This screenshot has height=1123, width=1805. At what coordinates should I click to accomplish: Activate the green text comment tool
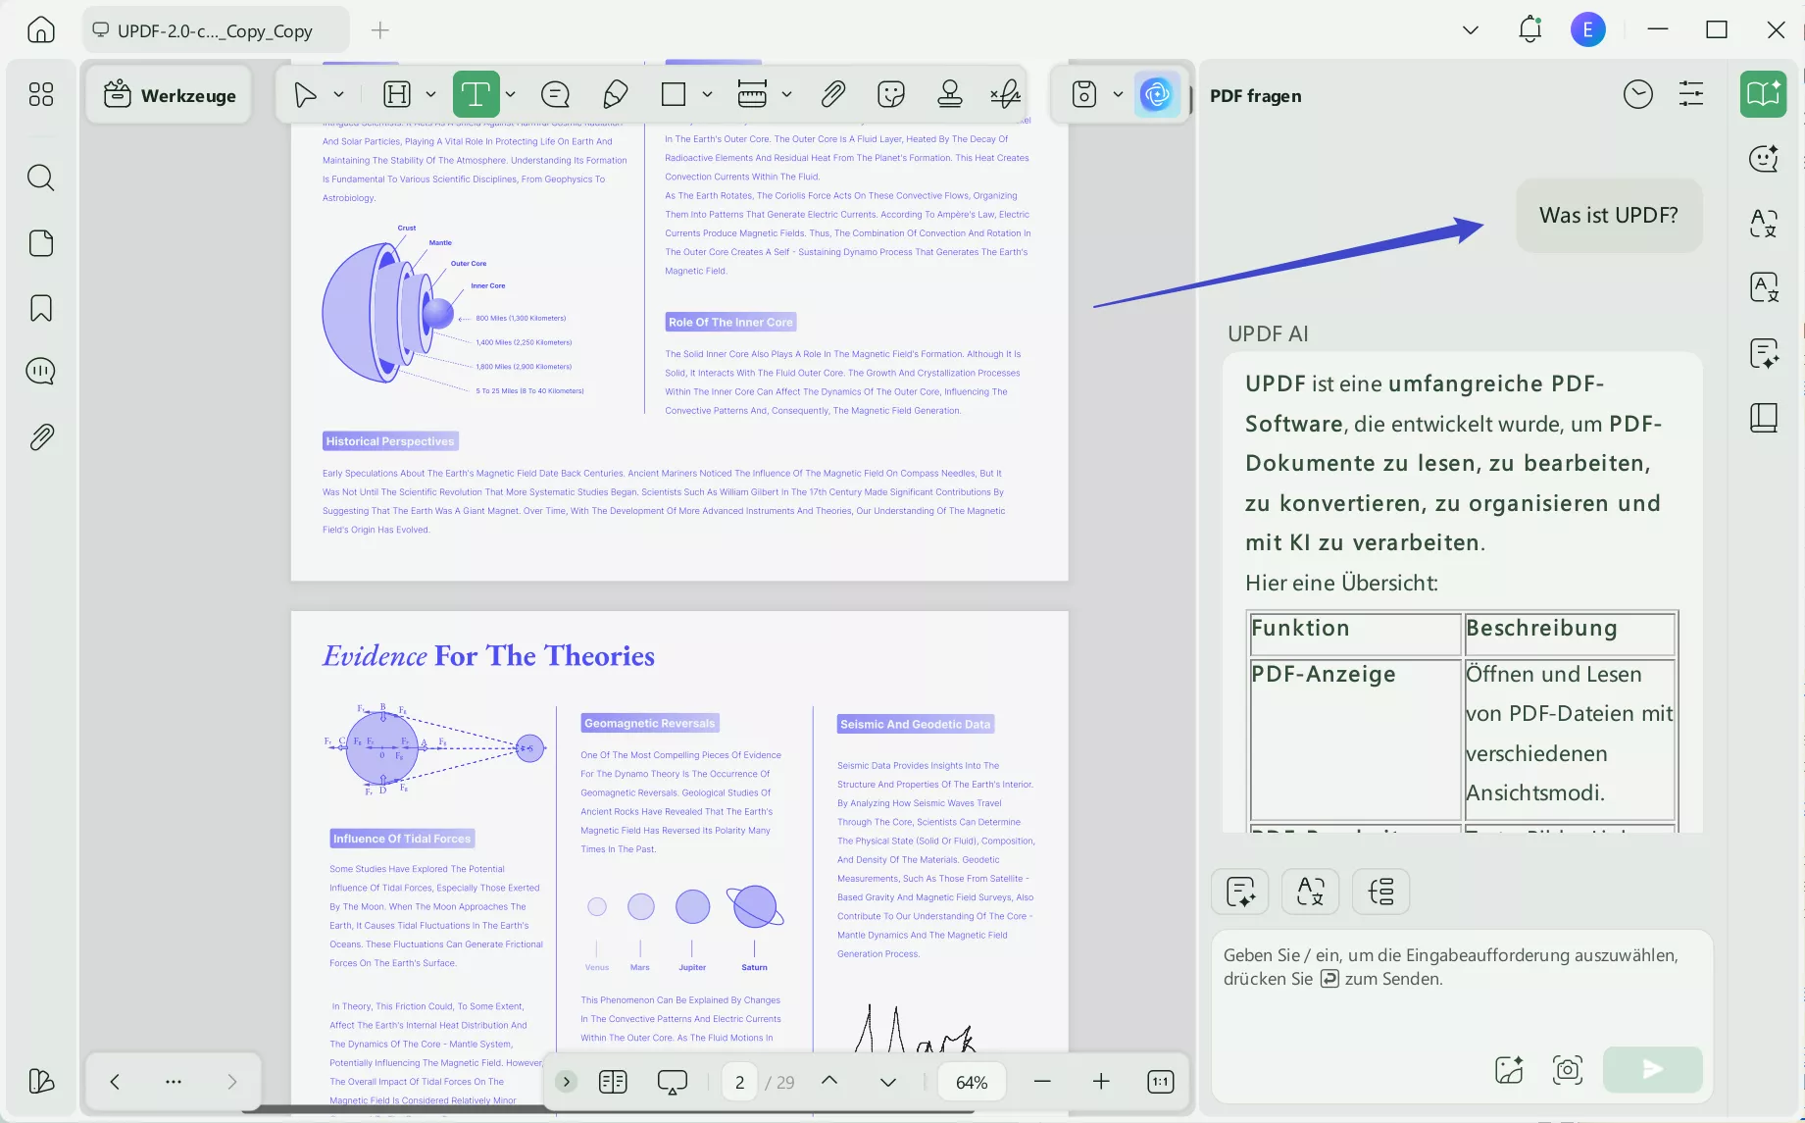(476, 94)
